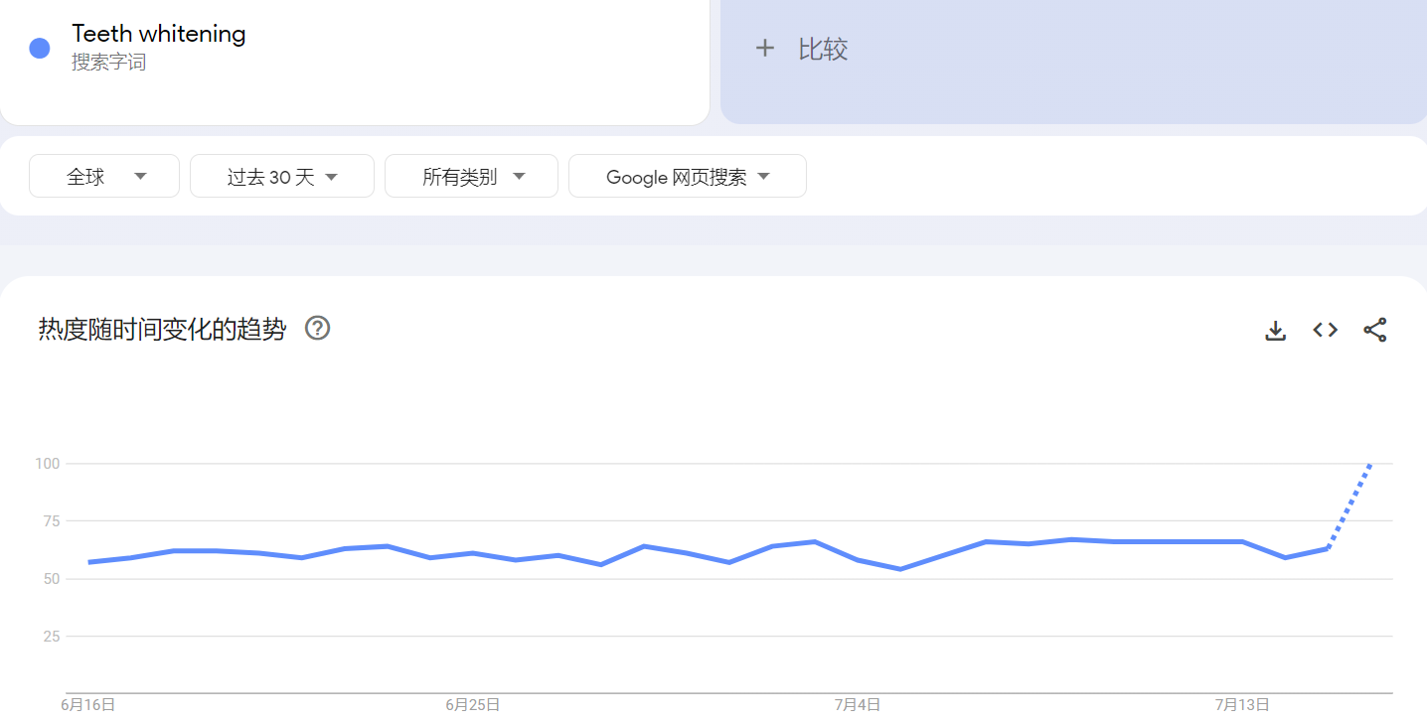Expand the 所有类别 category dropdown
The height and width of the screenshot is (723, 1427).
coord(471,177)
